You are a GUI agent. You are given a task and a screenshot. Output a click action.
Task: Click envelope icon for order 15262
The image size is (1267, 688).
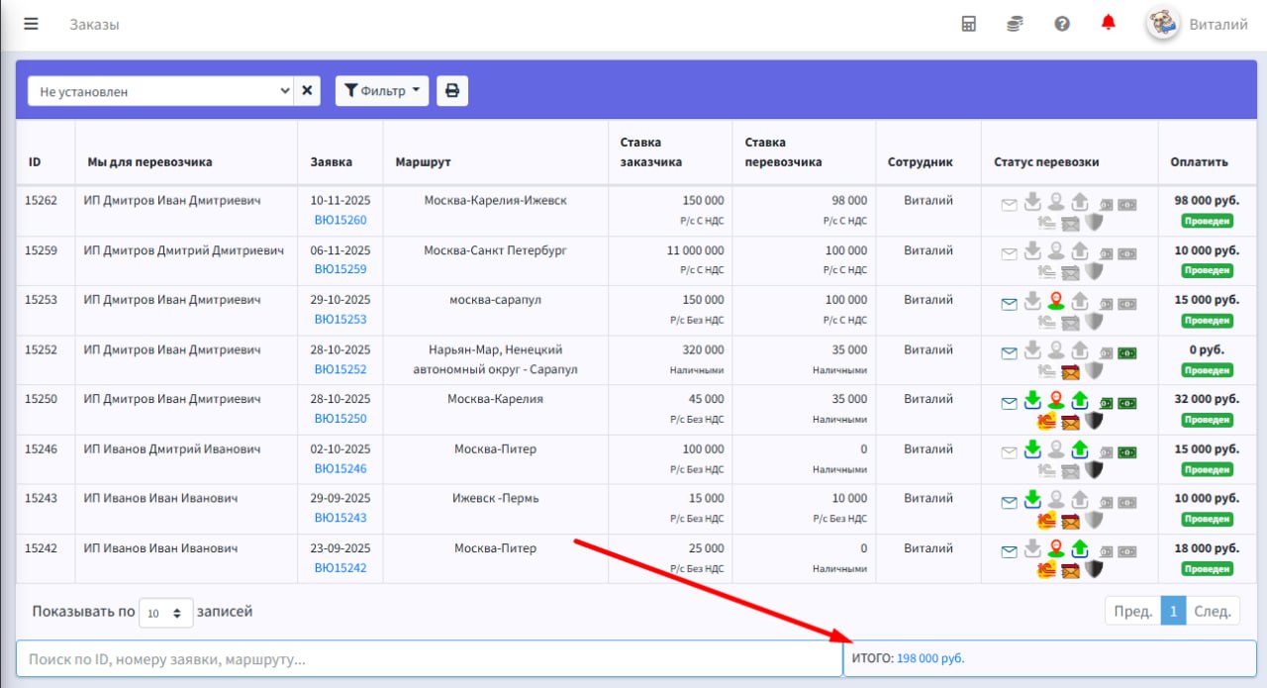1009,205
